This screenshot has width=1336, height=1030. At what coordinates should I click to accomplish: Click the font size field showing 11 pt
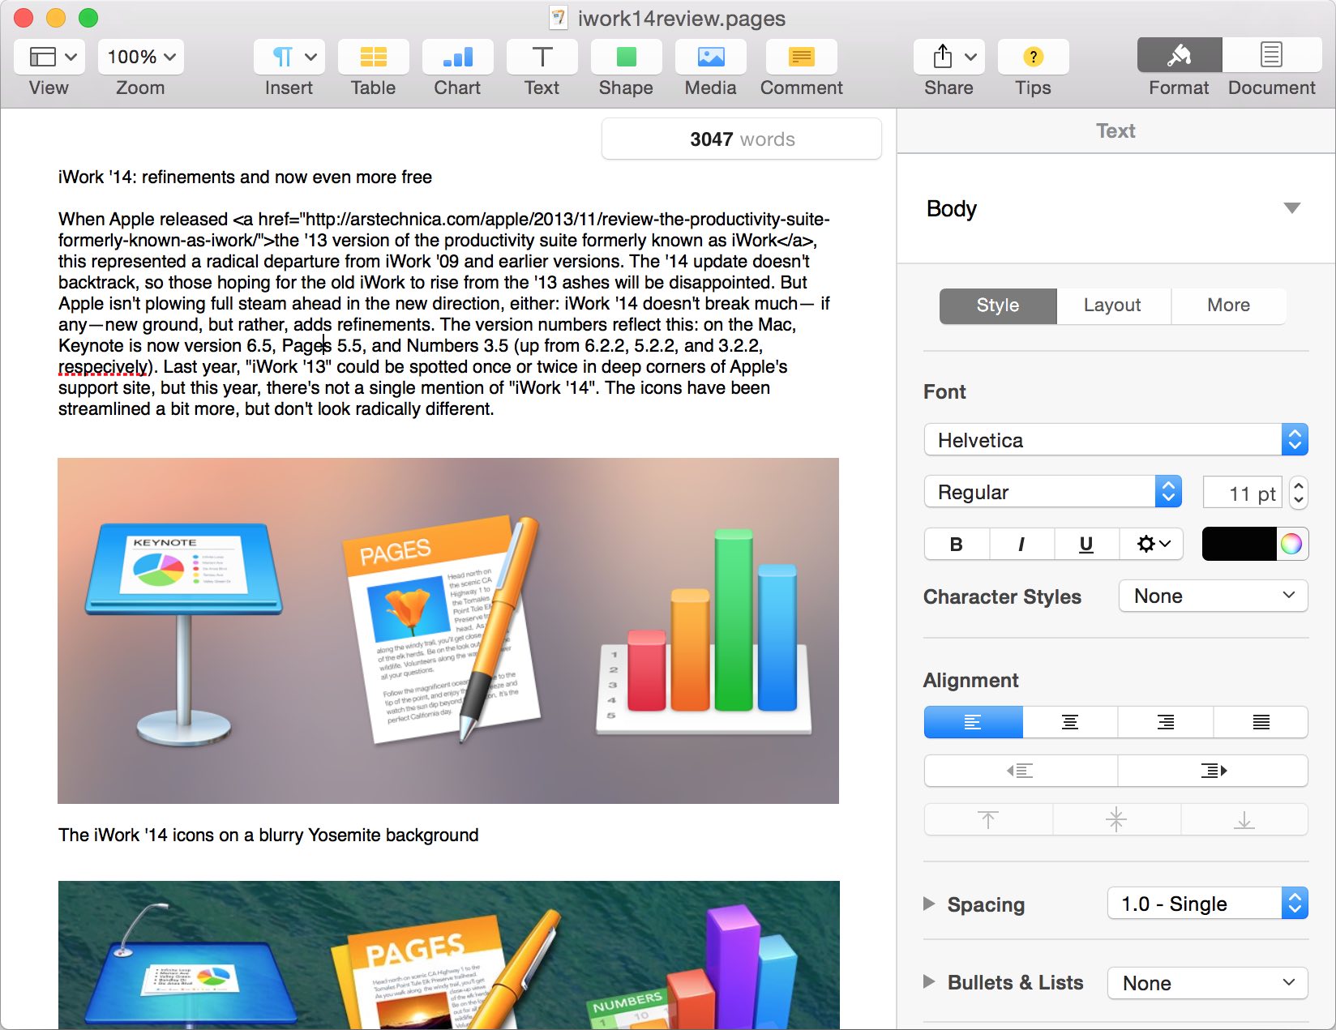1243,492
